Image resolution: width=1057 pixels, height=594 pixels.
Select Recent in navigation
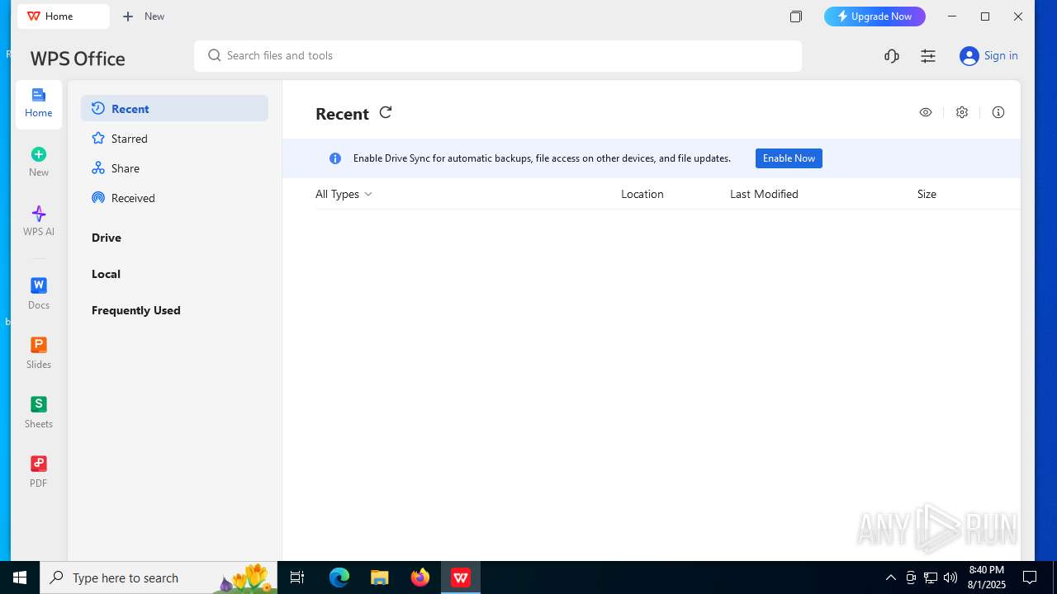click(x=174, y=108)
